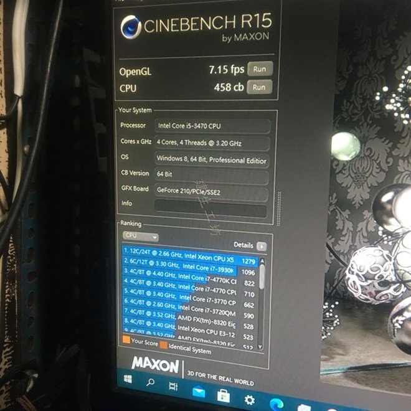The width and height of the screenshot is (411, 411).
Task: Open the Mail app on taskbar
Action: pyautogui.click(x=199, y=392)
